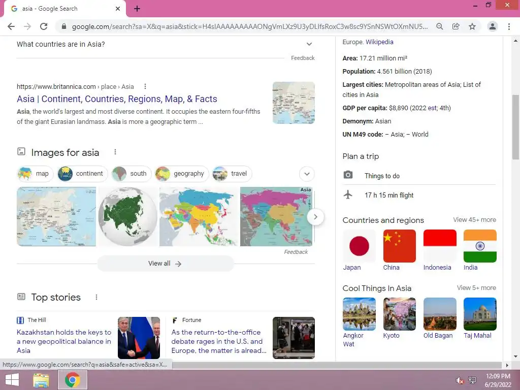Show next images with carousel arrow
Image resolution: width=520 pixels, height=390 pixels.
point(315,217)
